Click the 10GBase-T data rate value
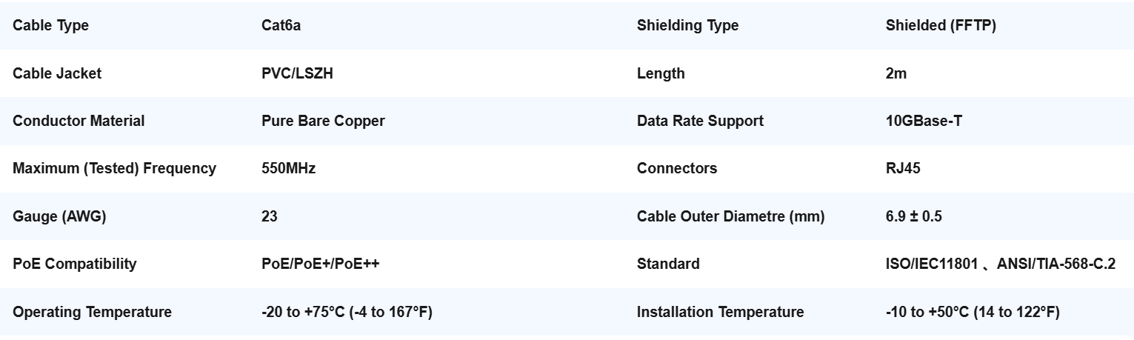The width and height of the screenshot is (1134, 340). coord(924,121)
